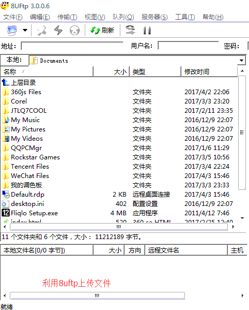Click the queue panel horizontal scrollbar thumb

click(97, 296)
